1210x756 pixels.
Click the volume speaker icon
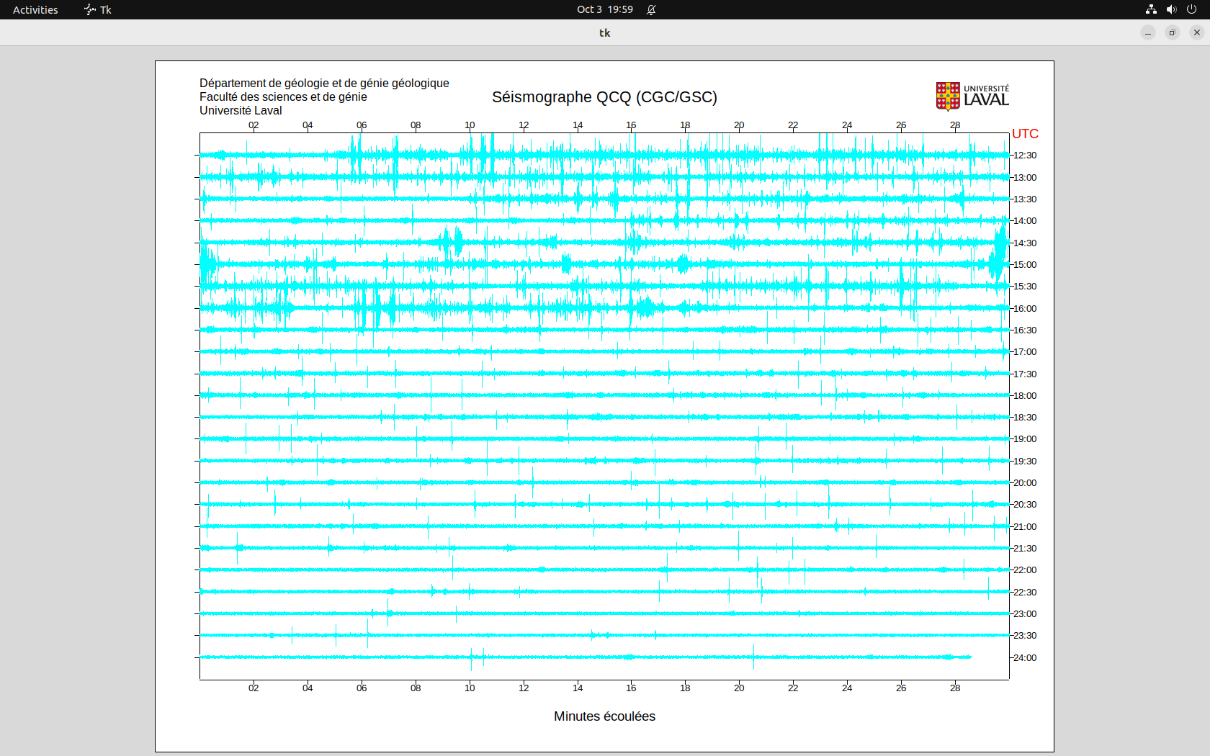(1171, 9)
